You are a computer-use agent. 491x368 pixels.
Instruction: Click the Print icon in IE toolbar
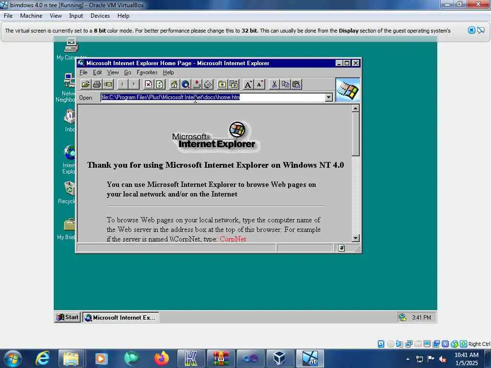(x=97, y=84)
